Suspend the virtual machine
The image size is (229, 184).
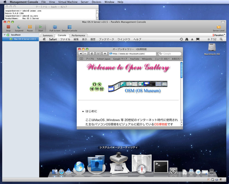click(19, 28)
